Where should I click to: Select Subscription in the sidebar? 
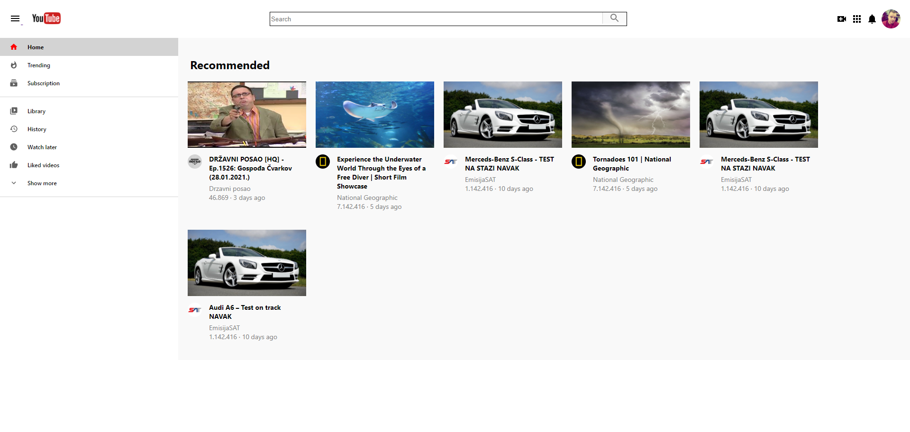tap(43, 83)
